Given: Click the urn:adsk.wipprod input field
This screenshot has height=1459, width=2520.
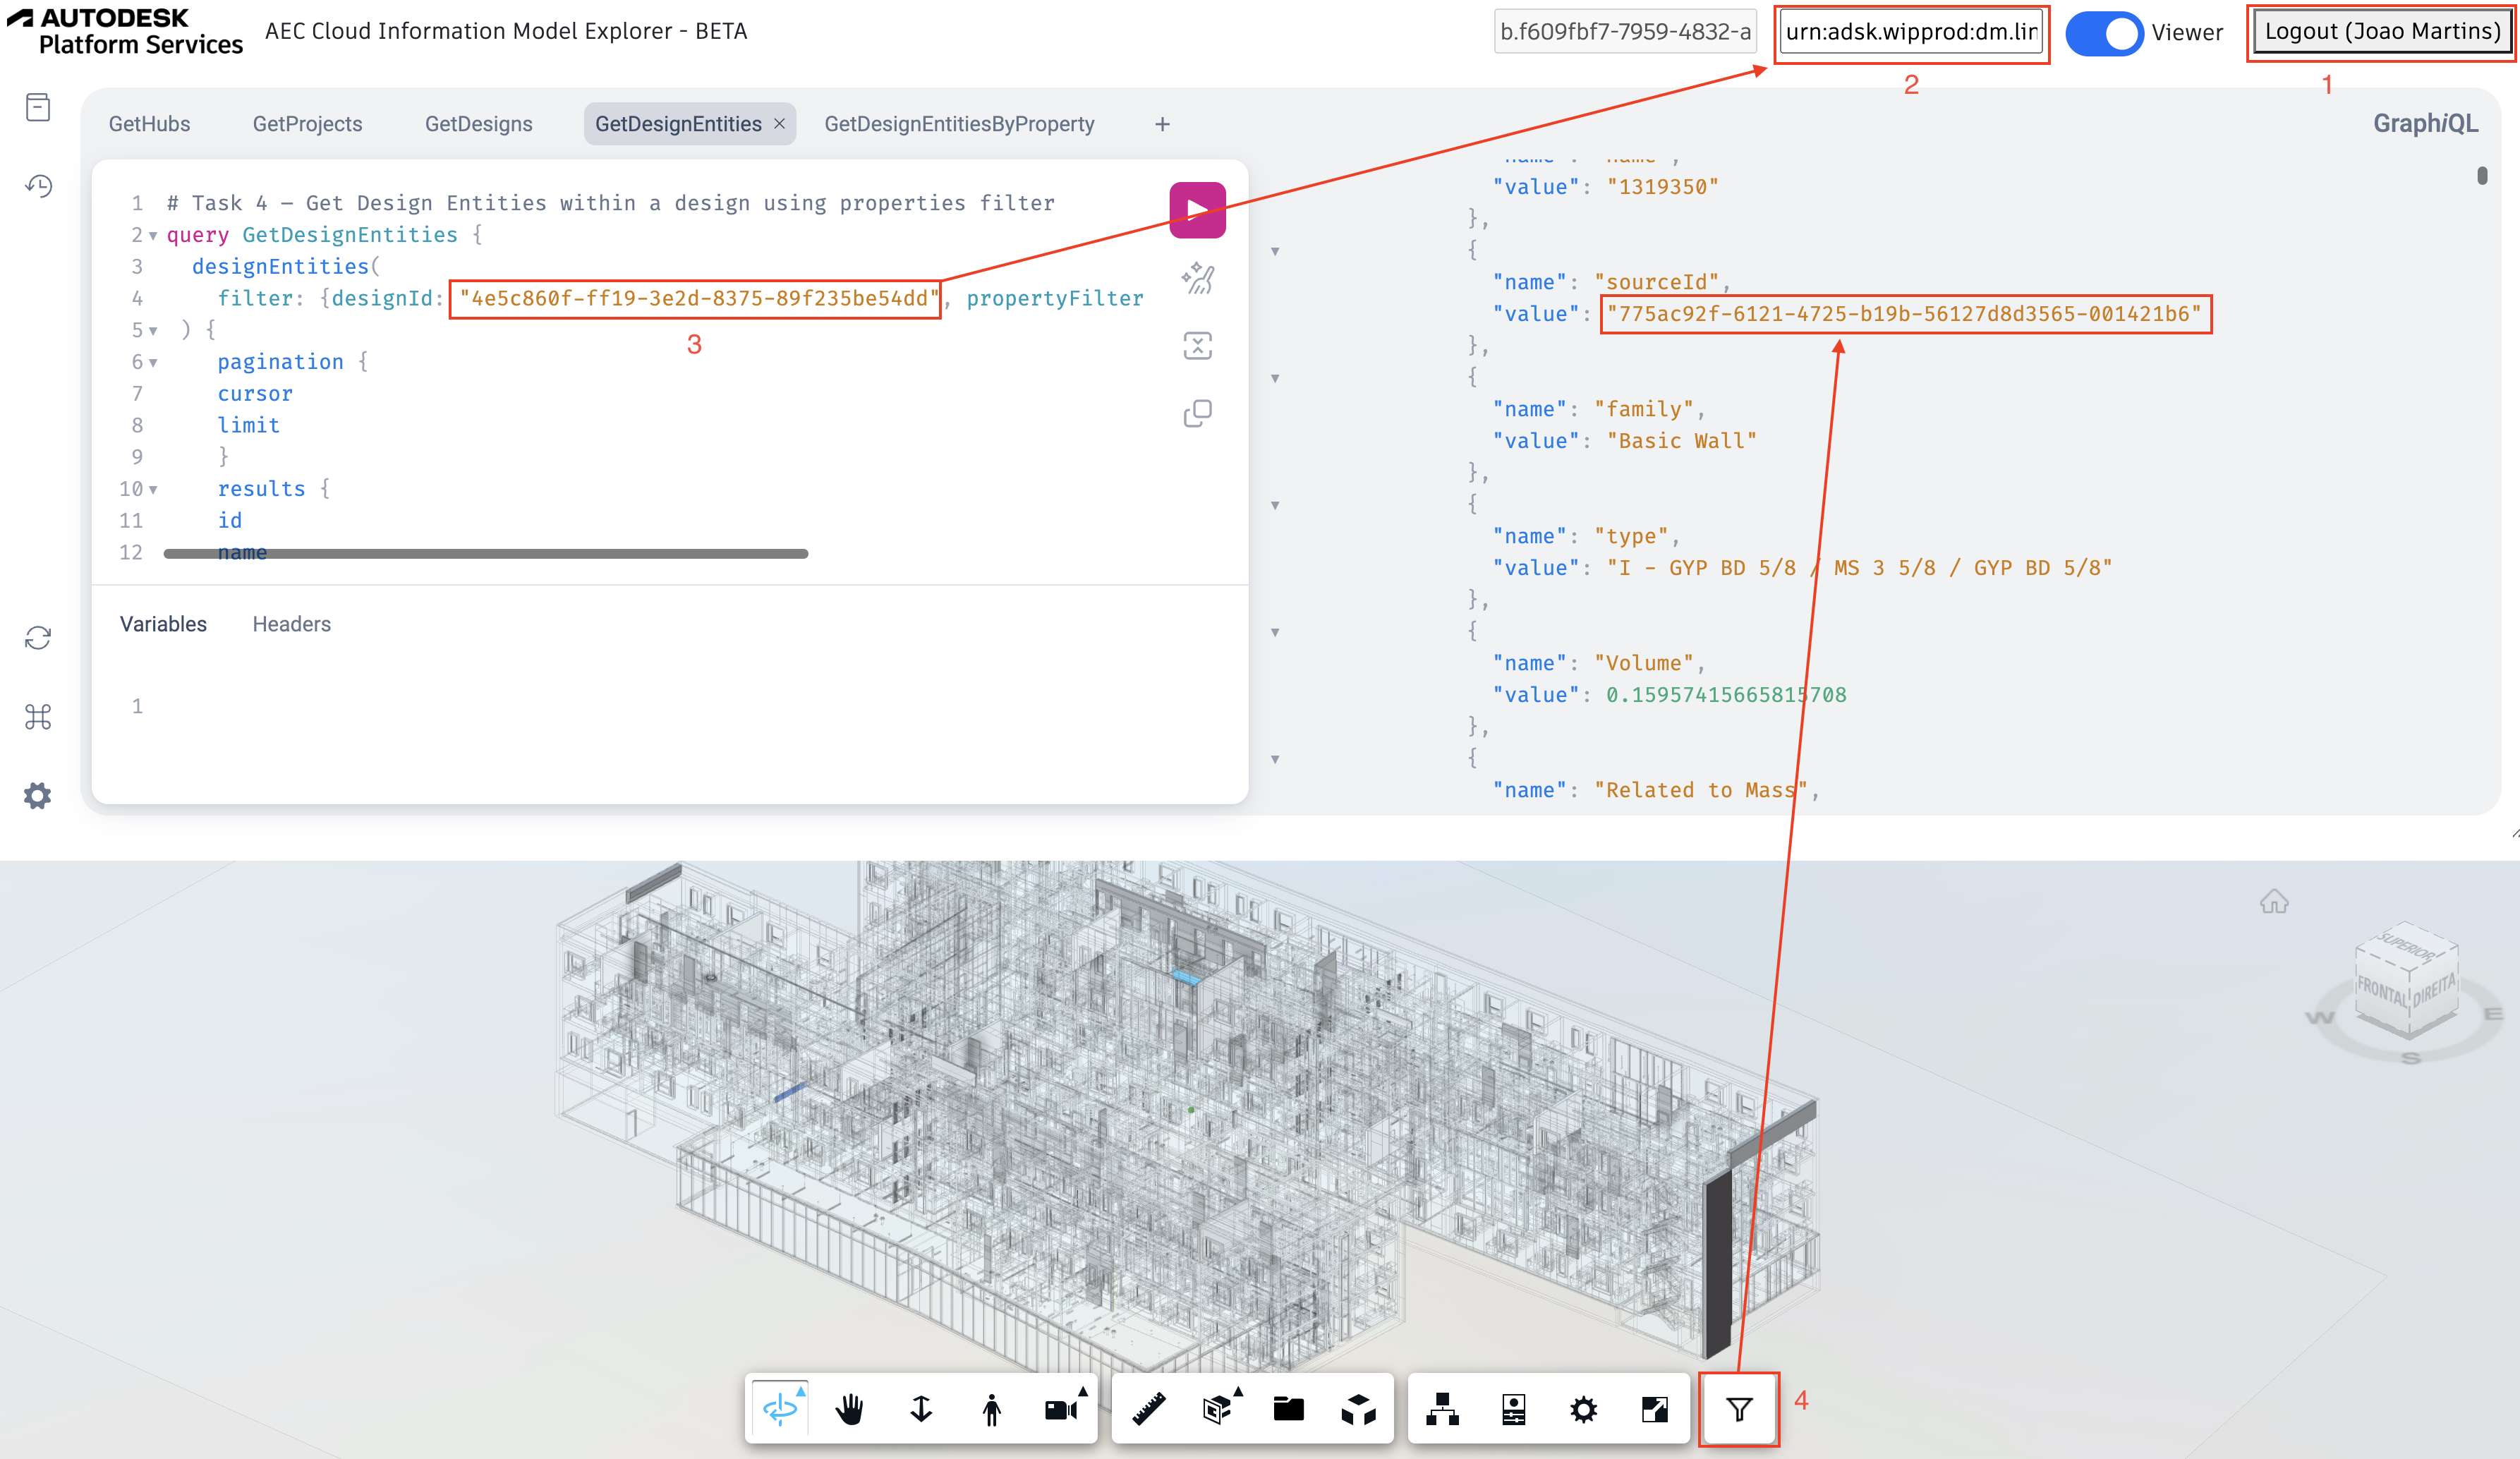Looking at the screenshot, I should click(x=1910, y=33).
